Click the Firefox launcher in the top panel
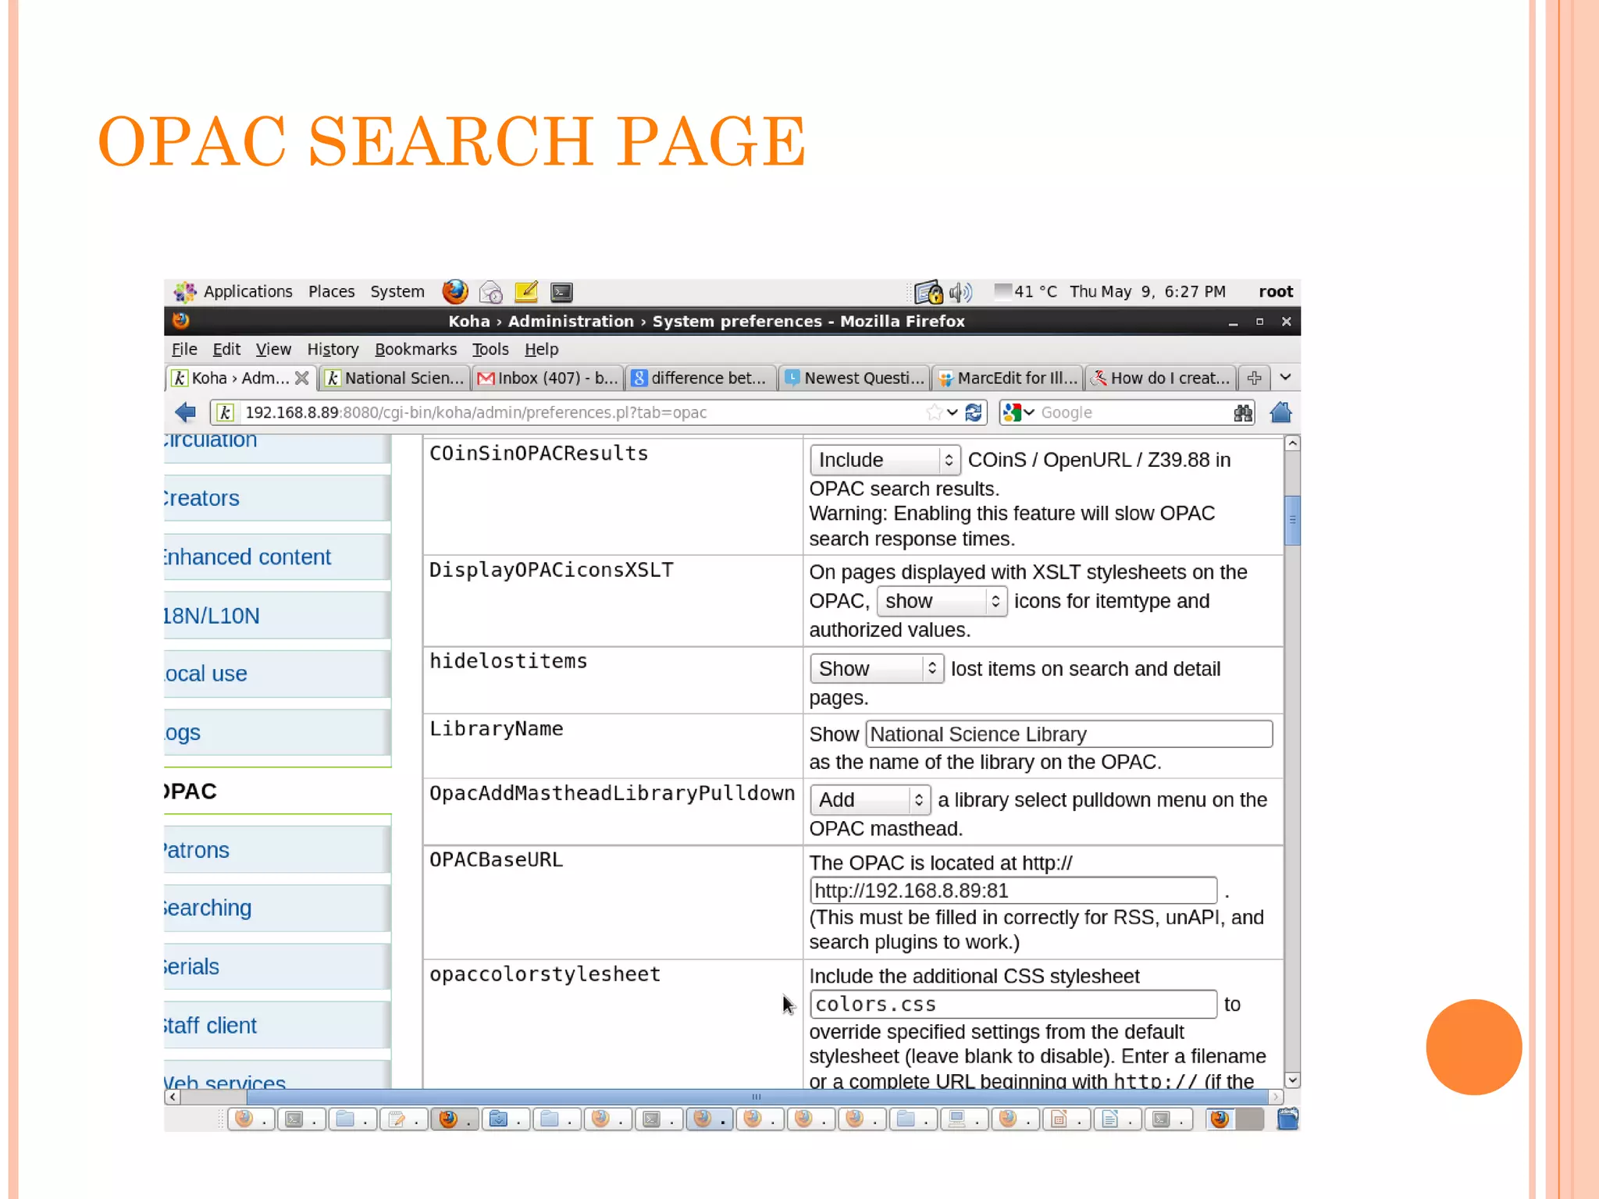 click(455, 292)
